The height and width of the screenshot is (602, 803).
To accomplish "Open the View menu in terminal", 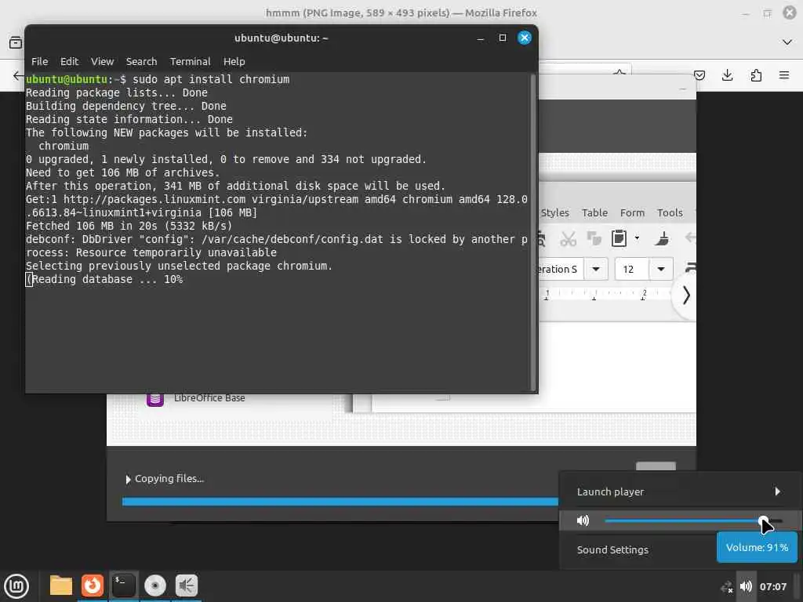I will (x=103, y=61).
